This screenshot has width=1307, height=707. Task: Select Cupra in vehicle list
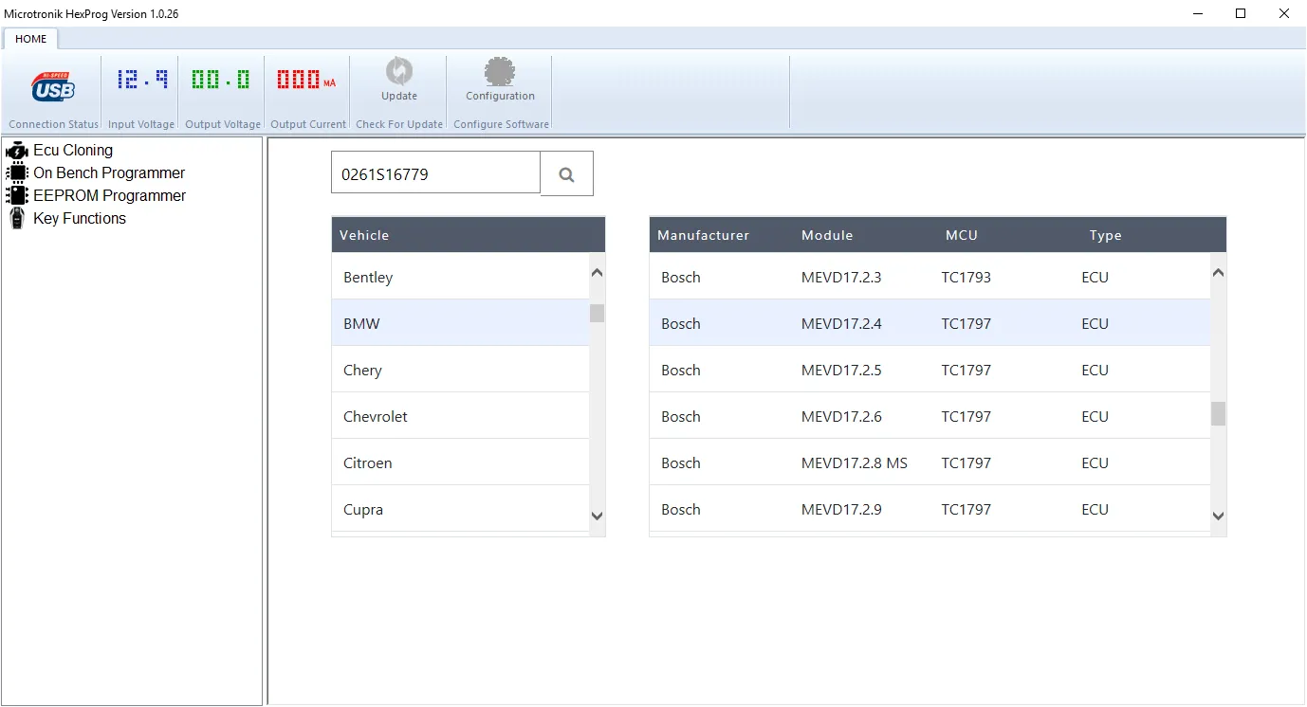[461, 509]
